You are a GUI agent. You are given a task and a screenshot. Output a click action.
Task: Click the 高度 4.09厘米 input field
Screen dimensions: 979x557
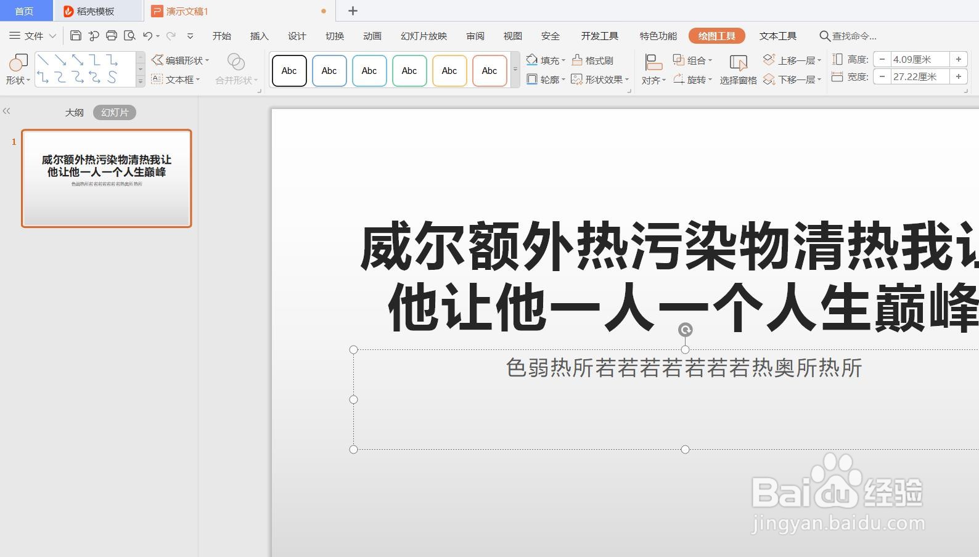920,59
